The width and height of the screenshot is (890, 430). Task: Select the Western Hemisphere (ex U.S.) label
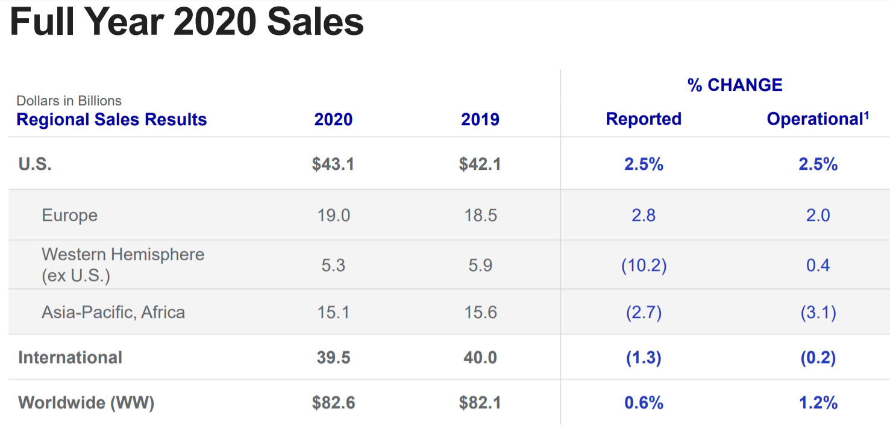(123, 264)
